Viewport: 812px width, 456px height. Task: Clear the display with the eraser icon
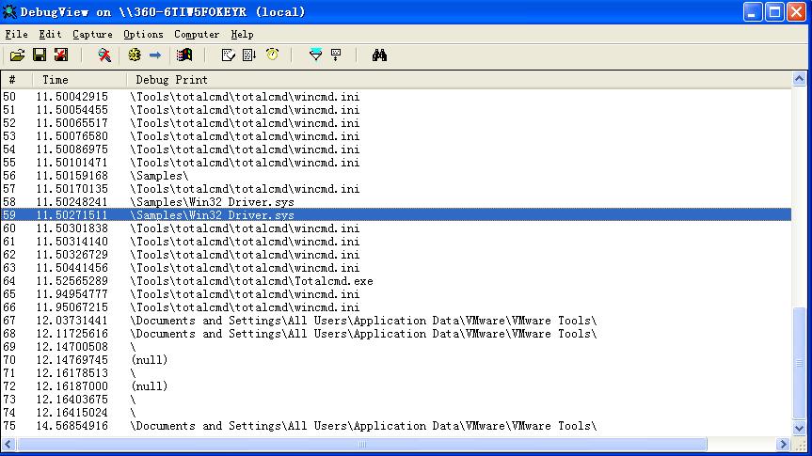click(228, 55)
